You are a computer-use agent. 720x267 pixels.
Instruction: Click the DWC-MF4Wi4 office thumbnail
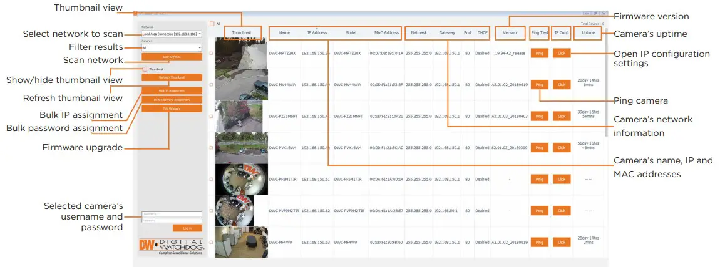[242, 242]
